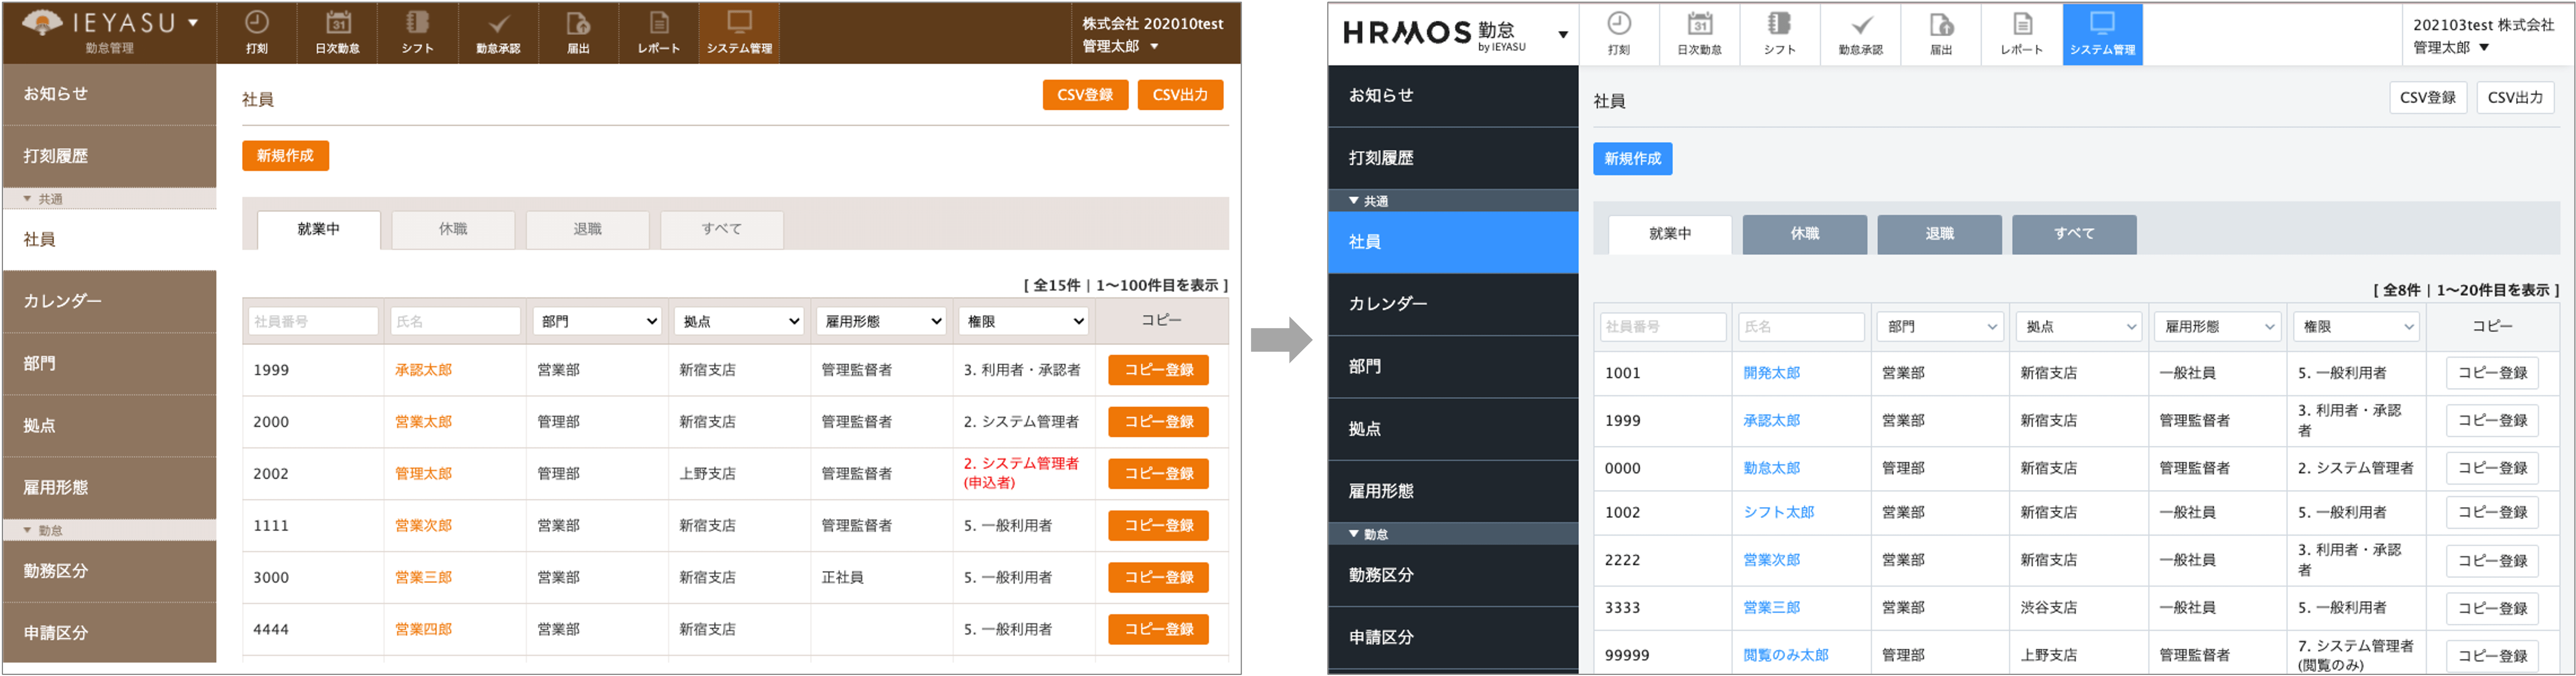The width and height of the screenshot is (2576, 676).
Task: Open 管理太郎 user menu in HRMOS window
Action: click(2451, 47)
